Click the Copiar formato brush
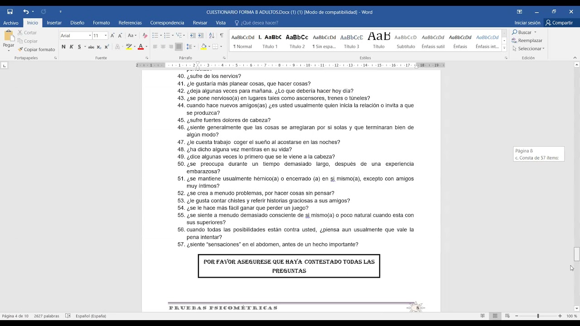This screenshot has height=326, width=580. tap(36, 49)
